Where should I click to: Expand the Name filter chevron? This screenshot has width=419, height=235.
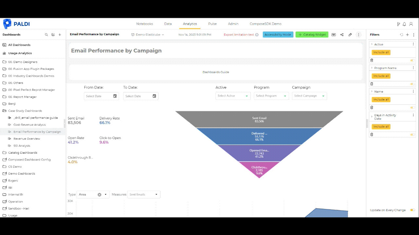(372, 91)
